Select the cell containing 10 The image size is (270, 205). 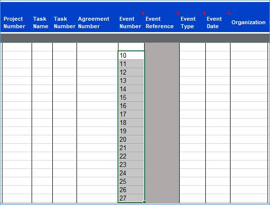pyautogui.click(x=131, y=55)
